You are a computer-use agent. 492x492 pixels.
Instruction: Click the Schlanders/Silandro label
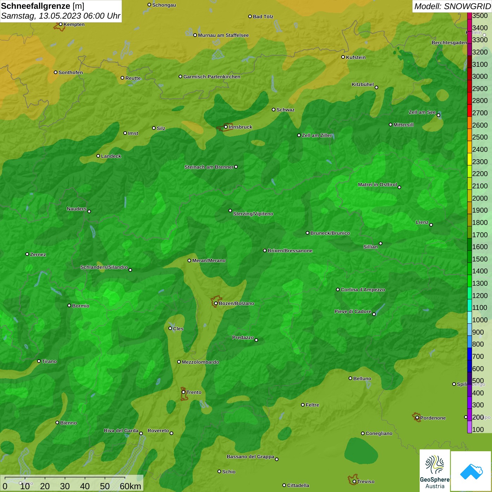point(104,267)
